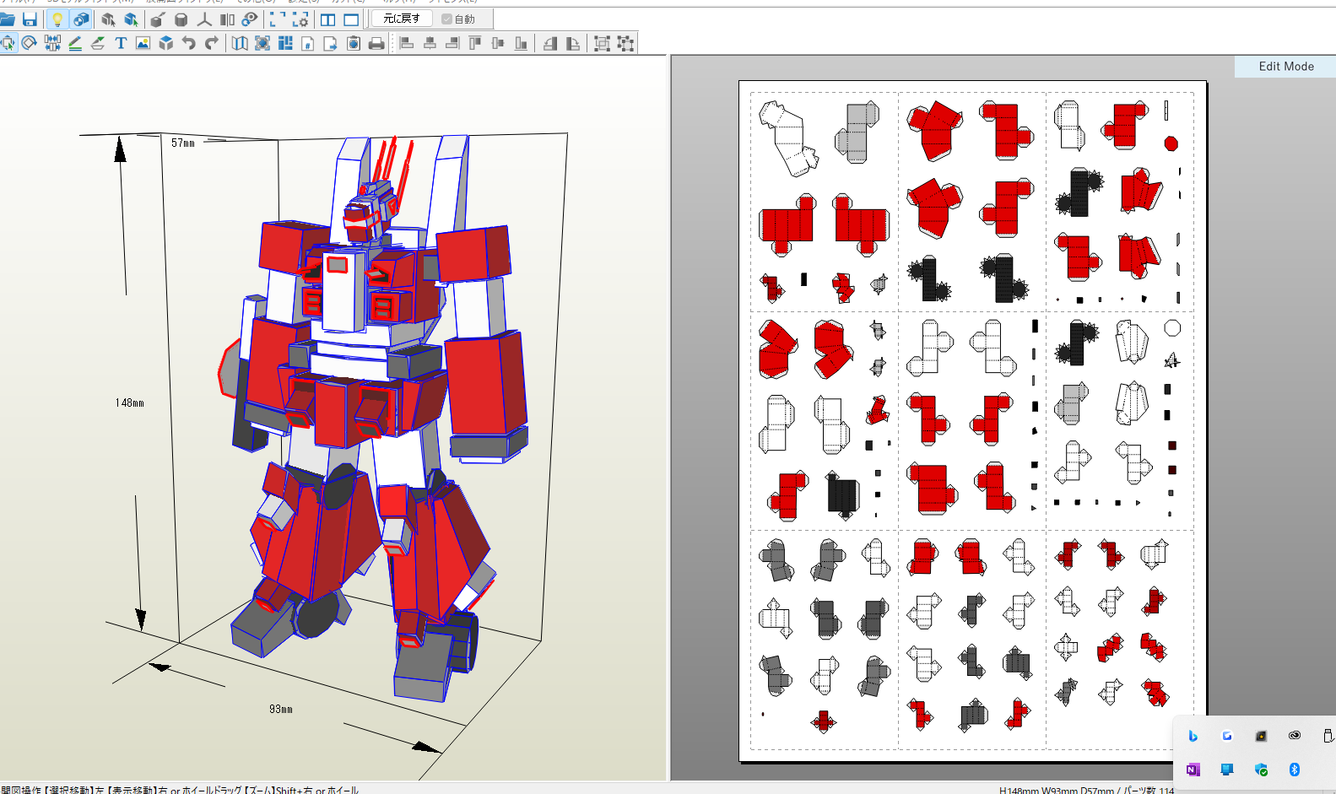Click the folded map icon
The image size is (1336, 794).
point(240,43)
